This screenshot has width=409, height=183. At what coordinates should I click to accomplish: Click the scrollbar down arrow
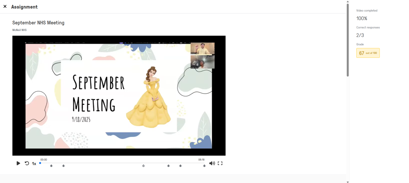pos(348,182)
